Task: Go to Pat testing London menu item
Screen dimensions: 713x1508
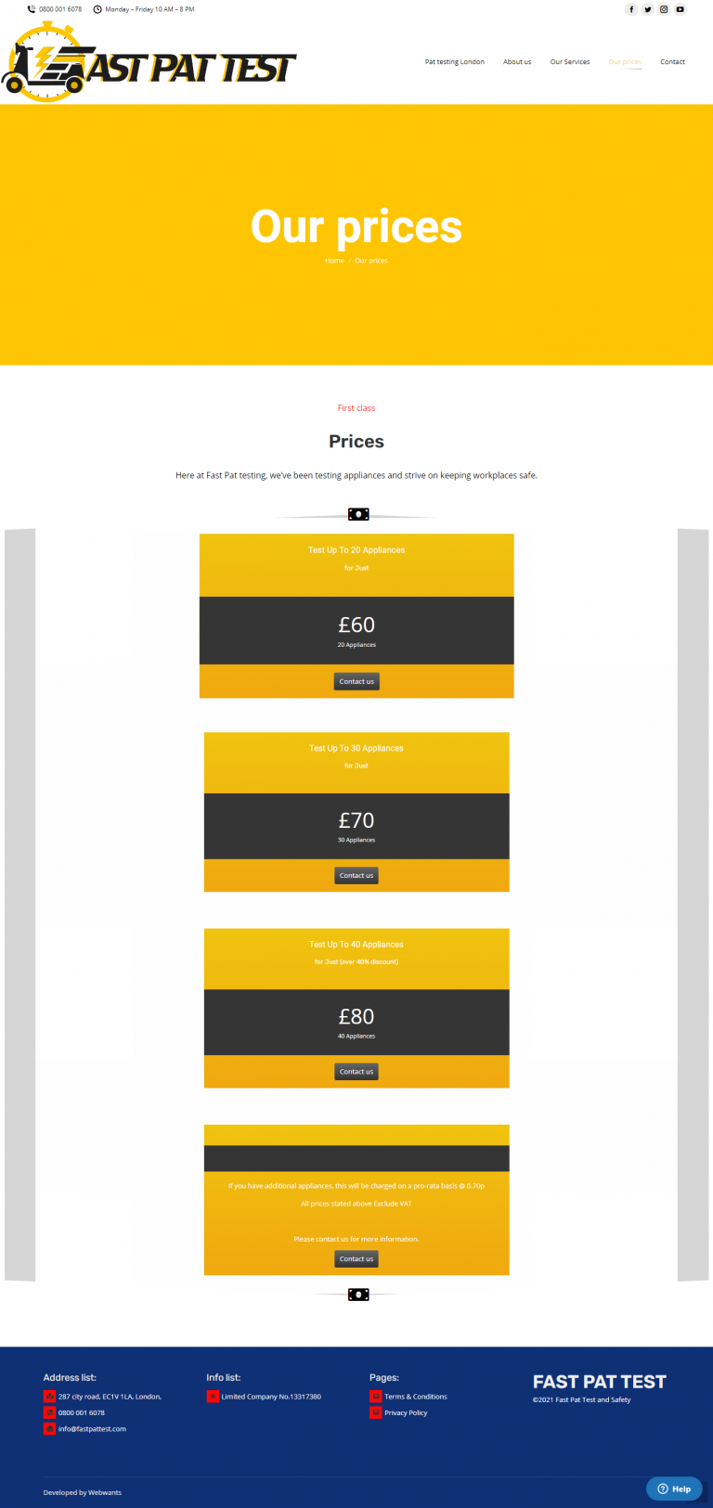Action: point(455,62)
